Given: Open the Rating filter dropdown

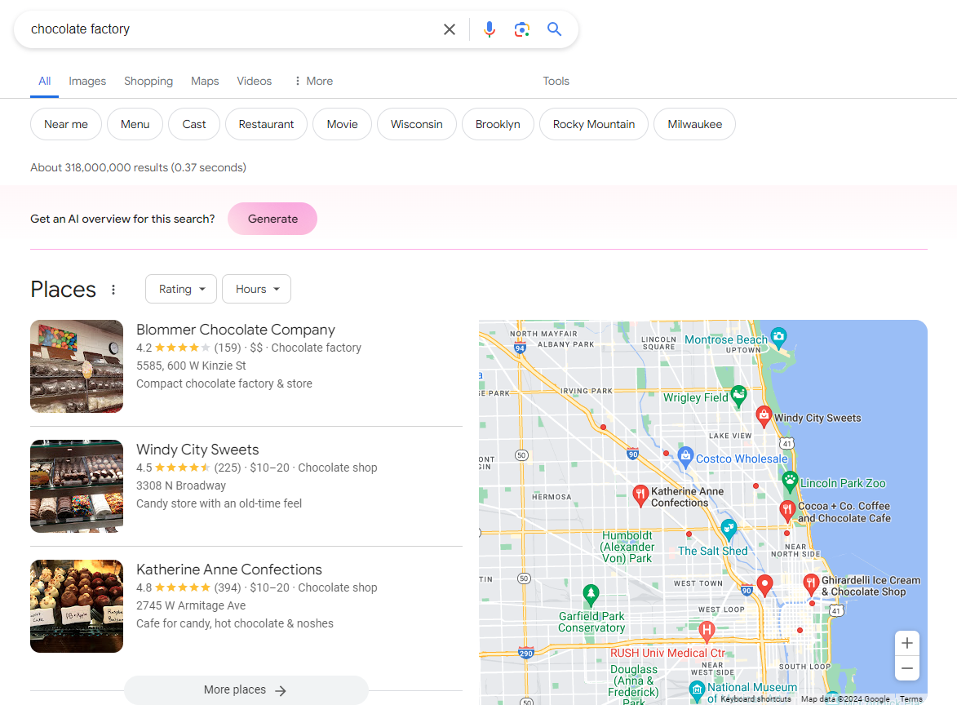Looking at the screenshot, I should [181, 289].
